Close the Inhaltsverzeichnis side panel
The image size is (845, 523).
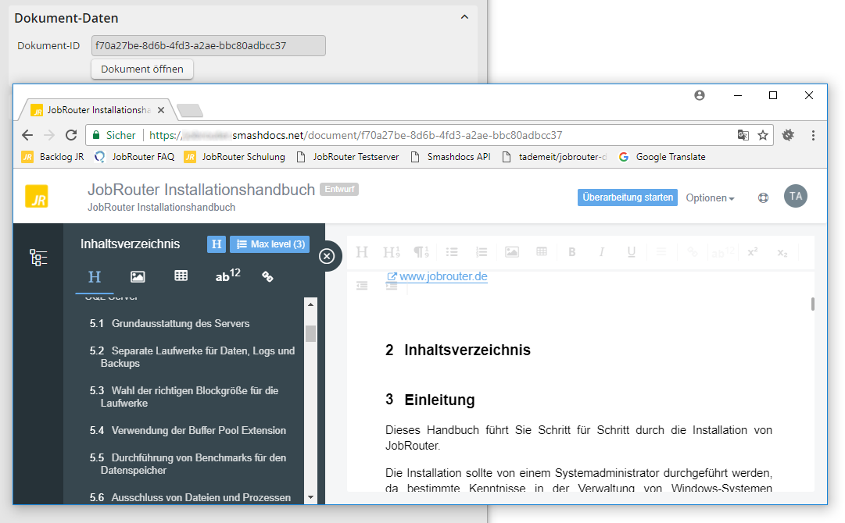point(327,255)
